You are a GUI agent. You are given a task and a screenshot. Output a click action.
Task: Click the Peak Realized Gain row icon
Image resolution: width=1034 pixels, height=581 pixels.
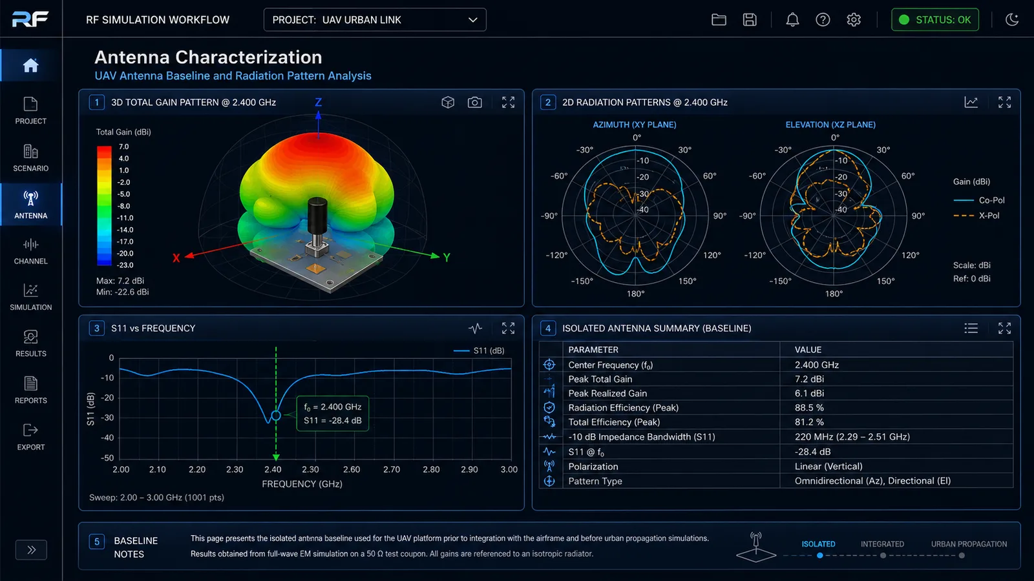tap(549, 392)
